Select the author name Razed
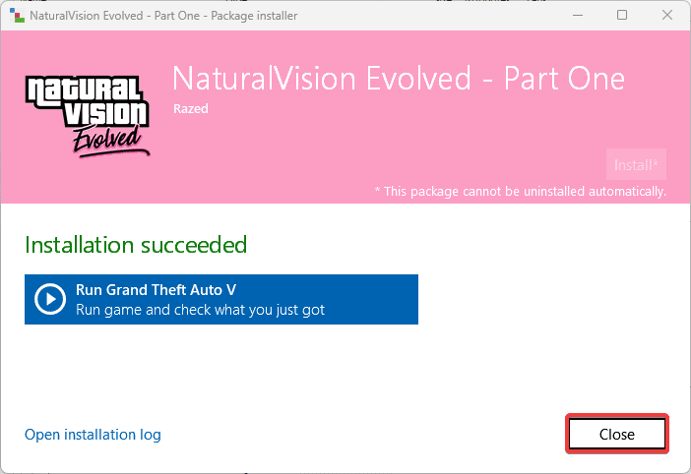The width and height of the screenshot is (691, 474). (x=190, y=109)
